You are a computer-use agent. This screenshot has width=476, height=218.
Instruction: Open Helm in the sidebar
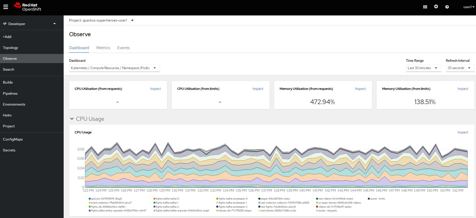point(32,115)
